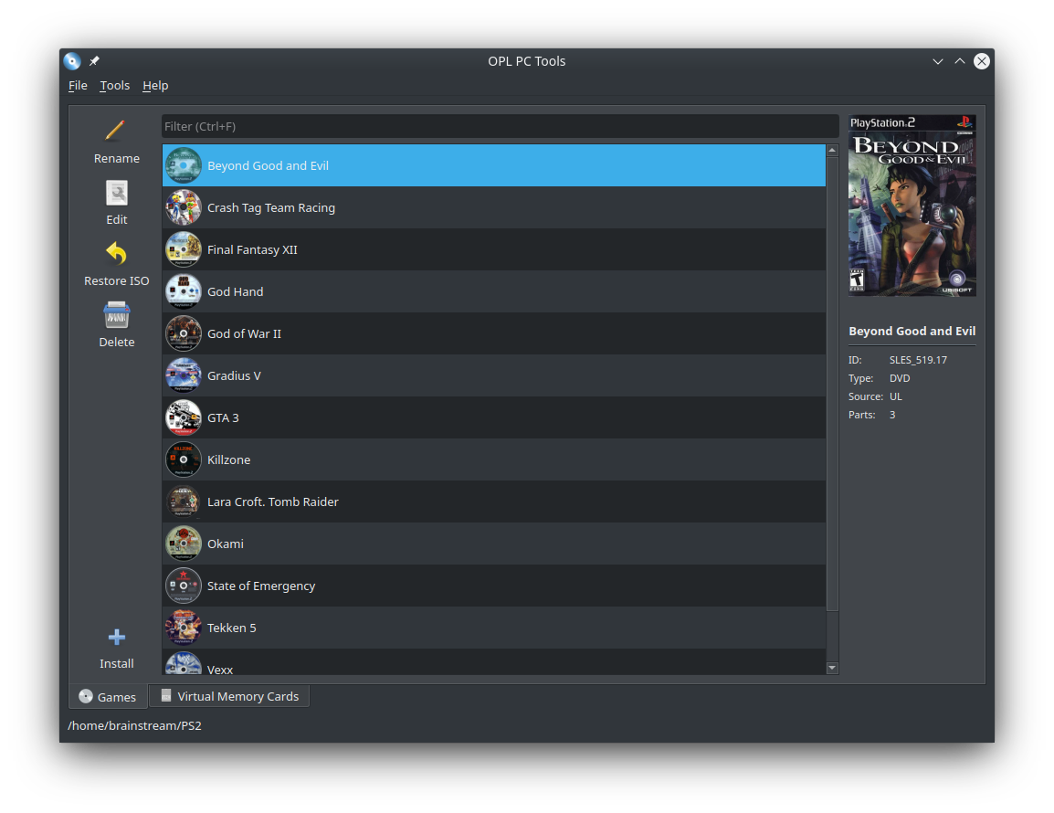
Task: Click the Parts value 3
Action: pyautogui.click(x=892, y=415)
